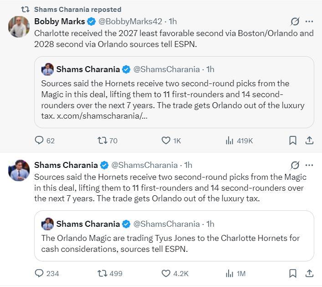
Task: Share Bobby Marks' post
Action: click(309, 141)
